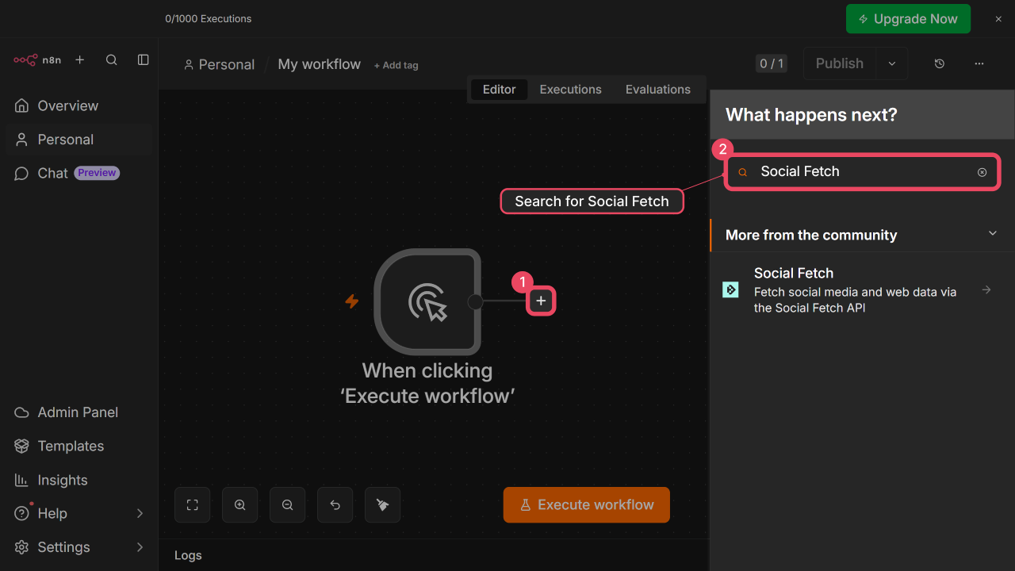Click the Help question mark icon
Screen dimensions: 1015x571
[x=21, y=514]
